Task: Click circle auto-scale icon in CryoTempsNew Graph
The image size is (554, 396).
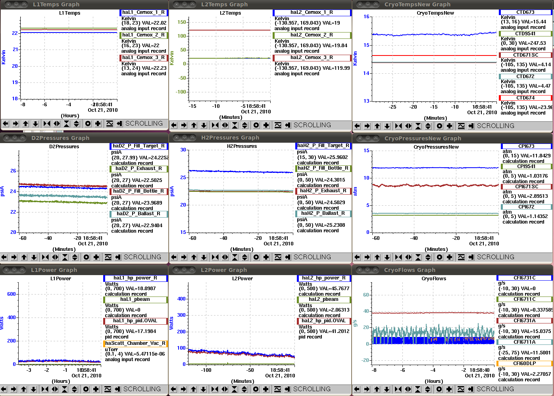Action: (439, 126)
